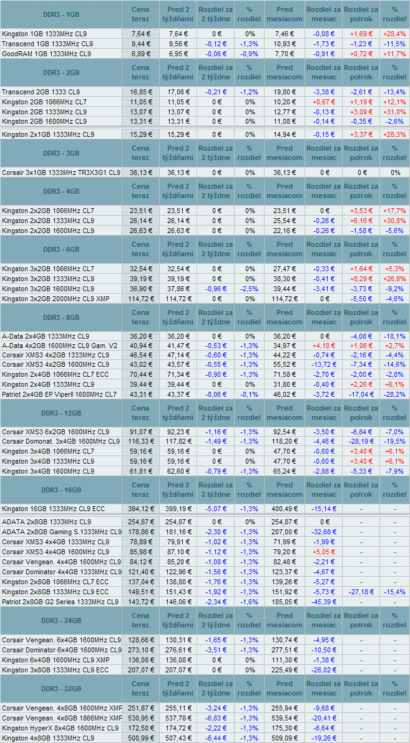The width and height of the screenshot is (410, 743).
Task: Select the DDR3 - 8GB section header
Action: pyautogui.click(x=61, y=317)
